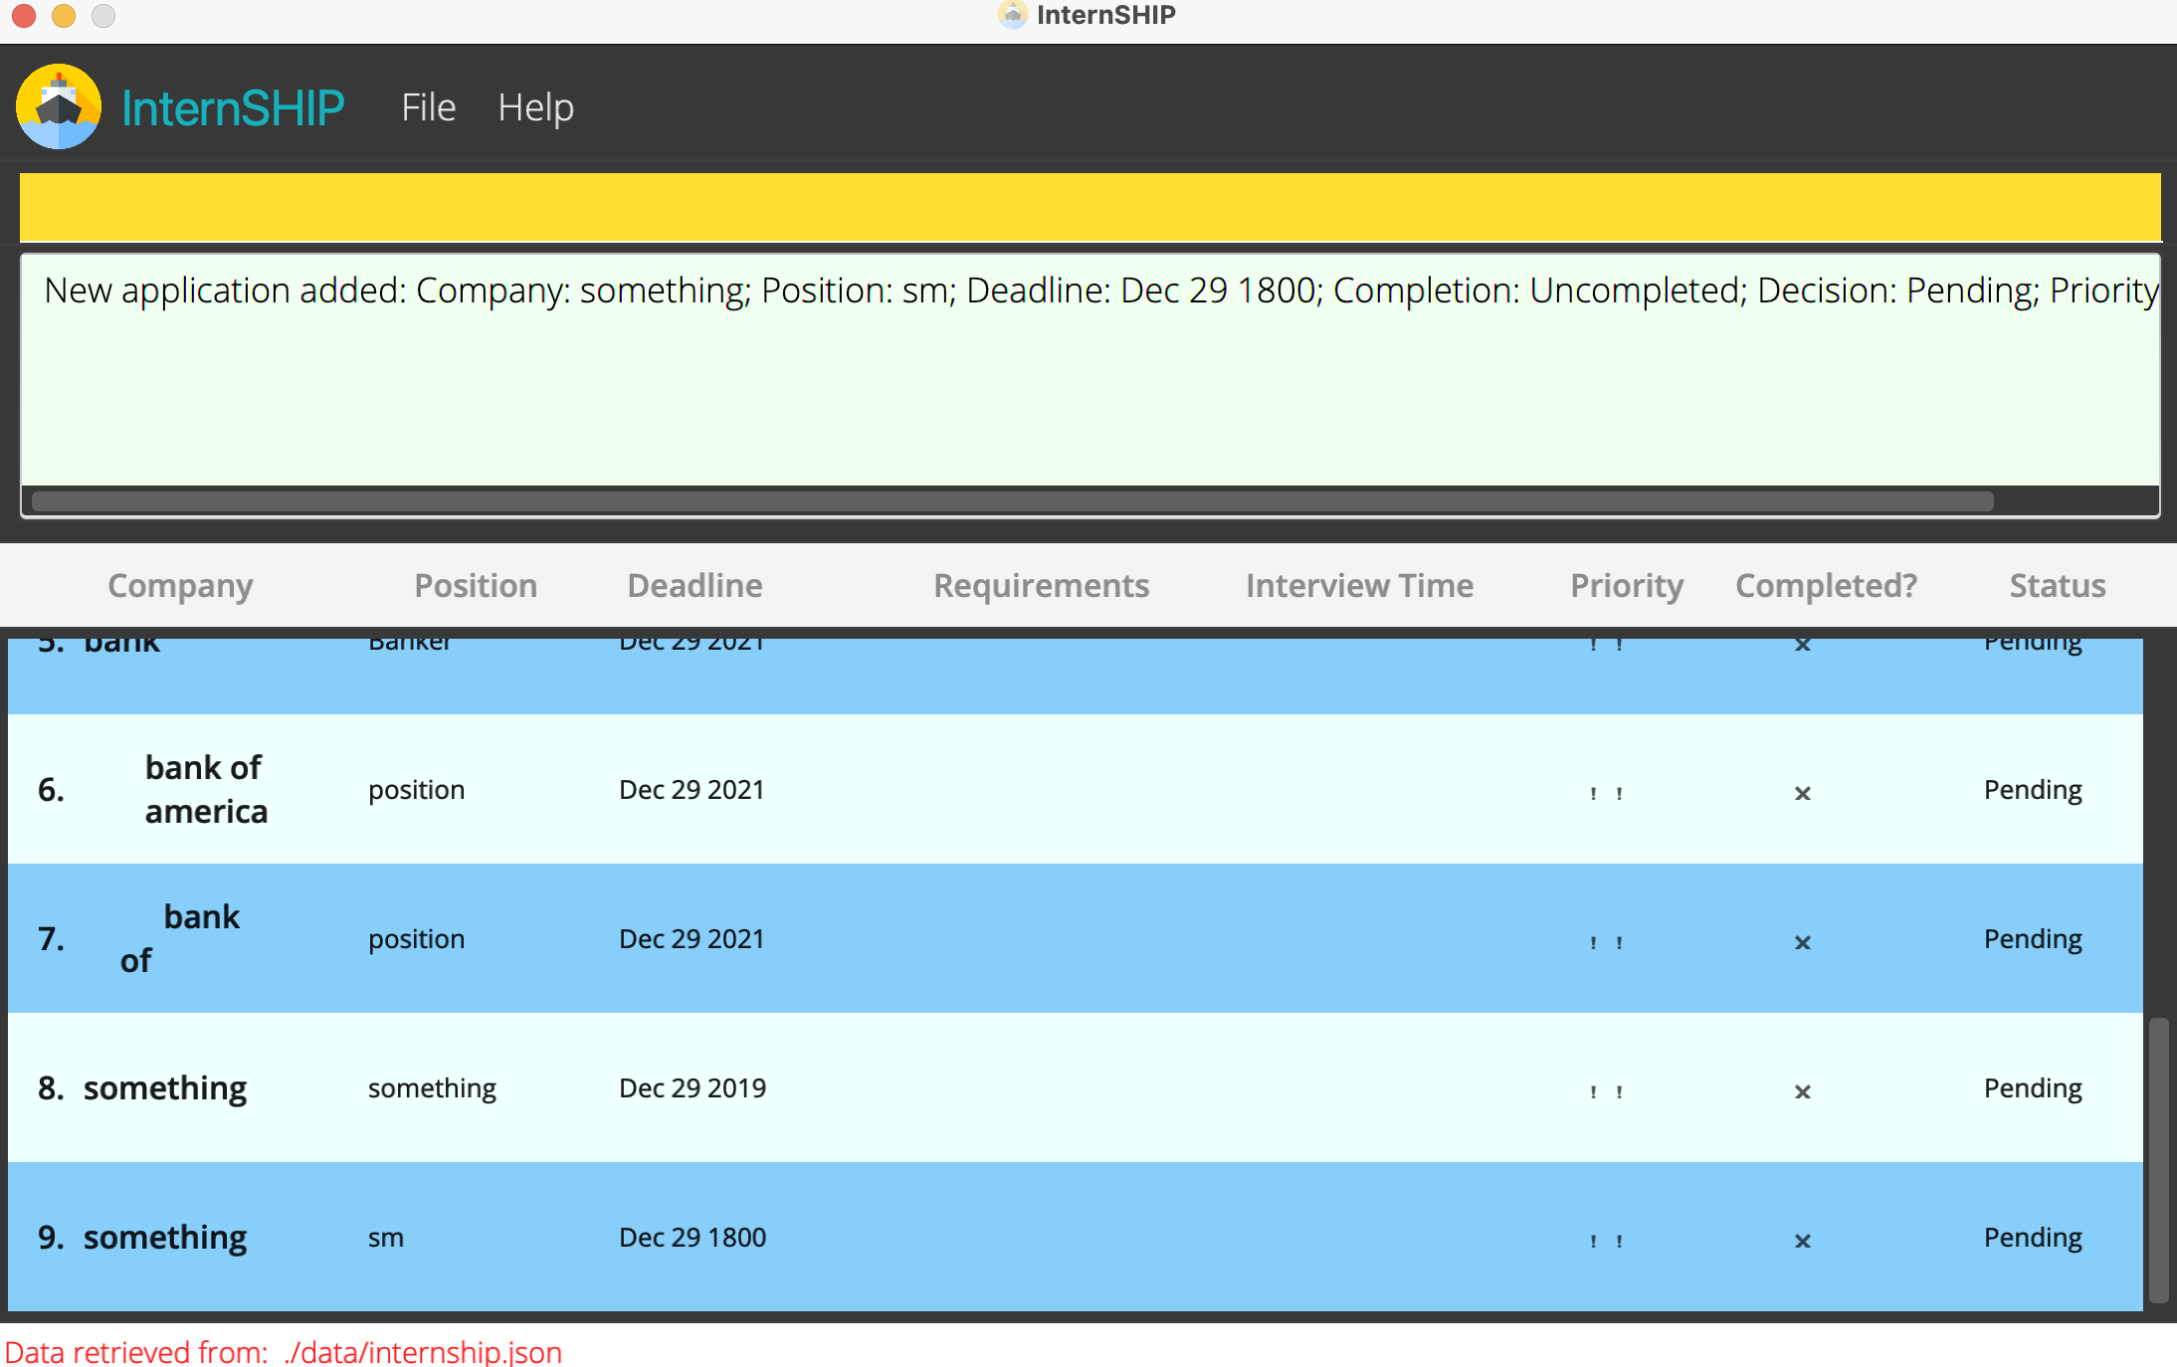Click the InternSHIP ship logo icon
The height and width of the screenshot is (1367, 2177).
59,106
